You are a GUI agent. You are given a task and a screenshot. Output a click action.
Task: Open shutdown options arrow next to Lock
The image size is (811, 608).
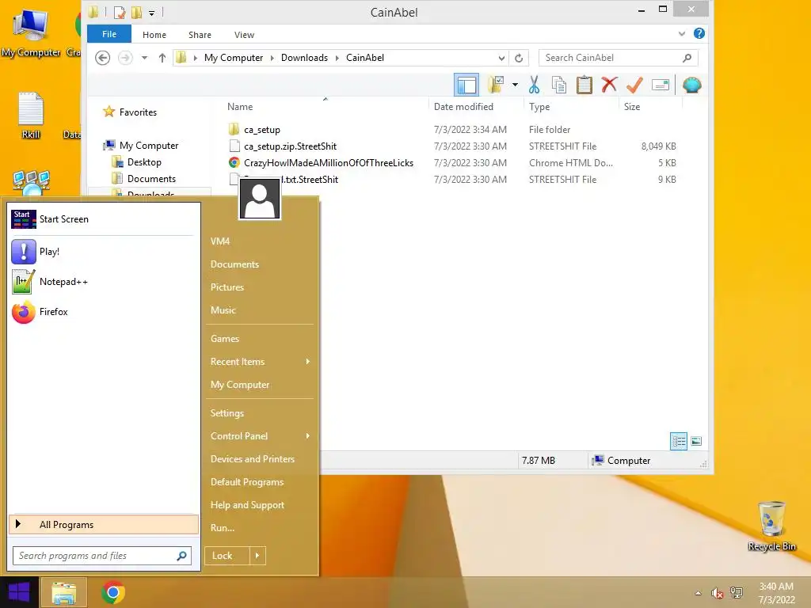tap(257, 556)
